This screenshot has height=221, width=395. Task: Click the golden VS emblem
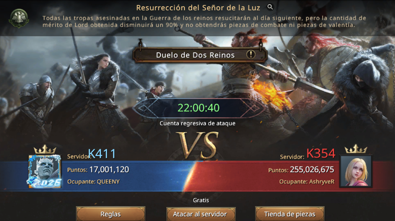(197, 145)
